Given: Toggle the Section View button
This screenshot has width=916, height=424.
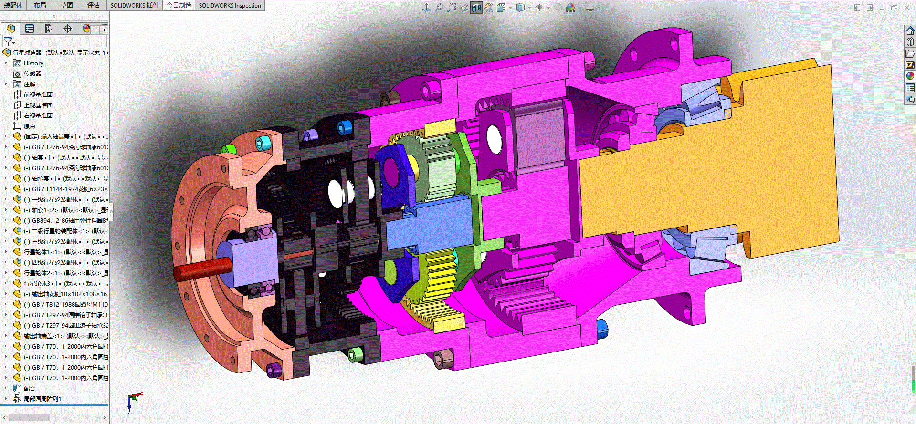Looking at the screenshot, I should tap(476, 8).
